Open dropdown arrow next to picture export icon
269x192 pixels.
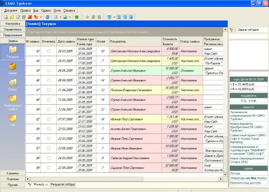click(x=70, y=17)
